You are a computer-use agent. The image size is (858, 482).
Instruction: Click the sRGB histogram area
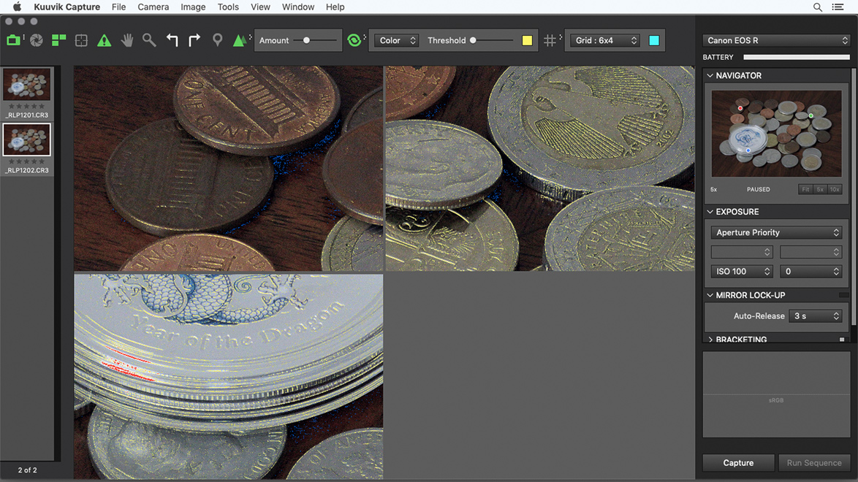[x=776, y=394]
